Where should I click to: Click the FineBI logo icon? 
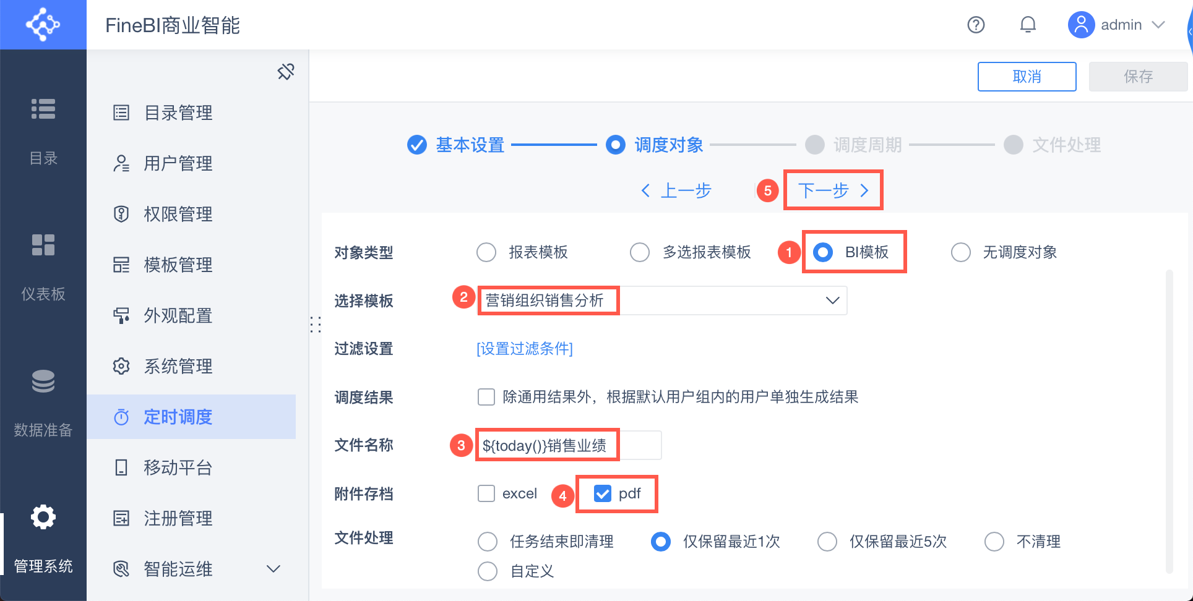pos(43,25)
